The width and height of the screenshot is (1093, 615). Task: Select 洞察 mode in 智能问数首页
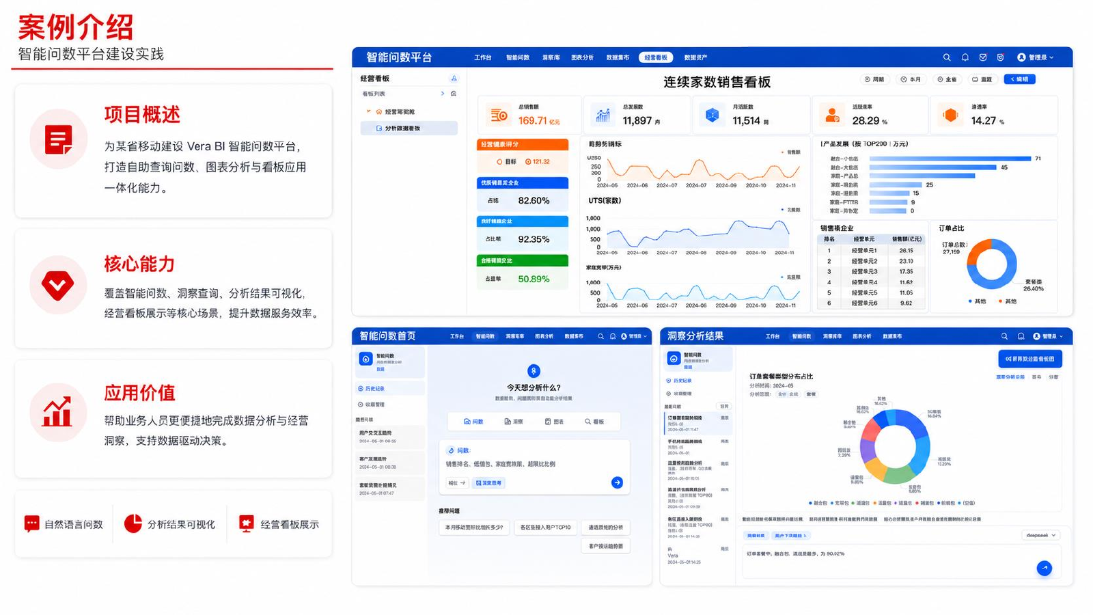[514, 422]
